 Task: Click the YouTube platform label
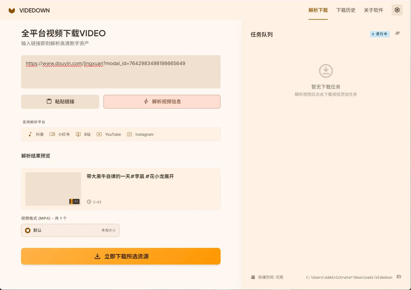coord(113,134)
